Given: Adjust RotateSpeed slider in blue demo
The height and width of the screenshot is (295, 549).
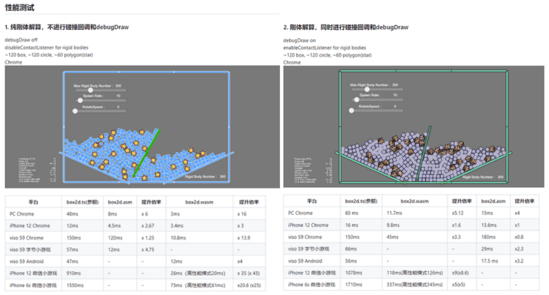Looking at the screenshot, I should [75, 111].
